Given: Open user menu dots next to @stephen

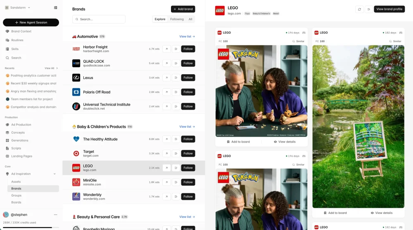Looking at the screenshot, I should [56, 214].
